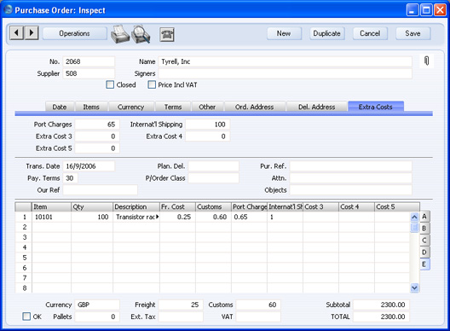Click the Ext. Tax field
Screen dimensions: 450x331
point(181,316)
